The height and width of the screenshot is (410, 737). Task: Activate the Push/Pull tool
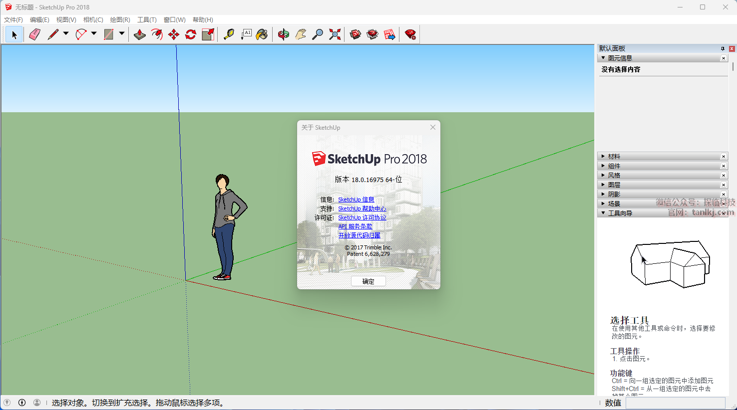140,34
